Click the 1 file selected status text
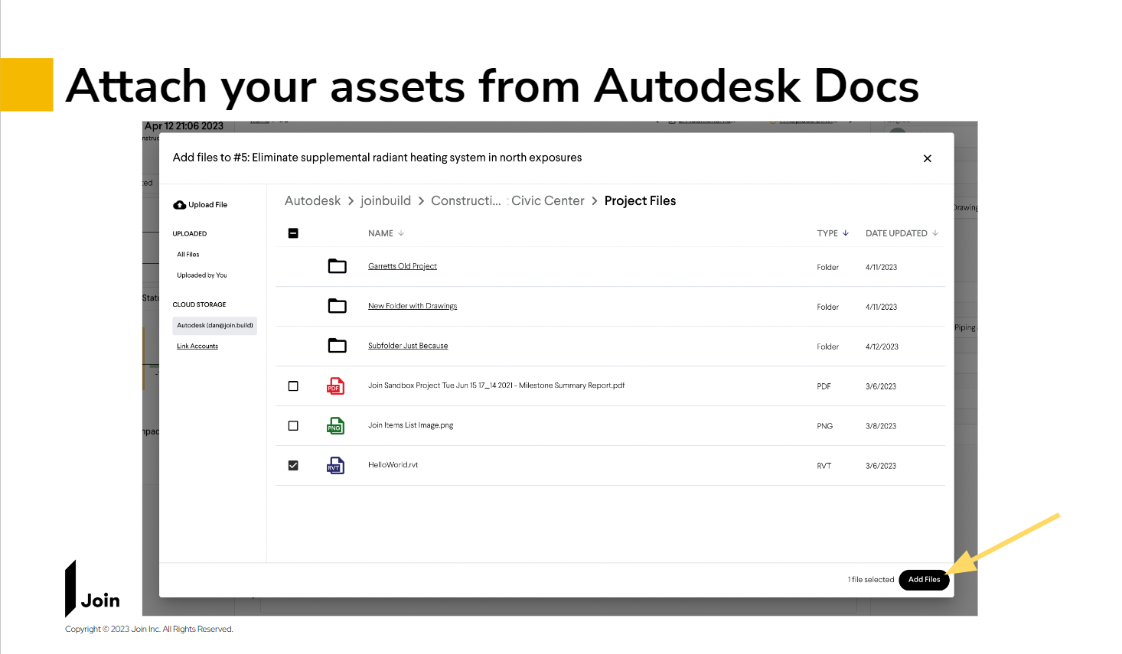Image resolution: width=1122 pixels, height=654 pixels. coord(871,580)
